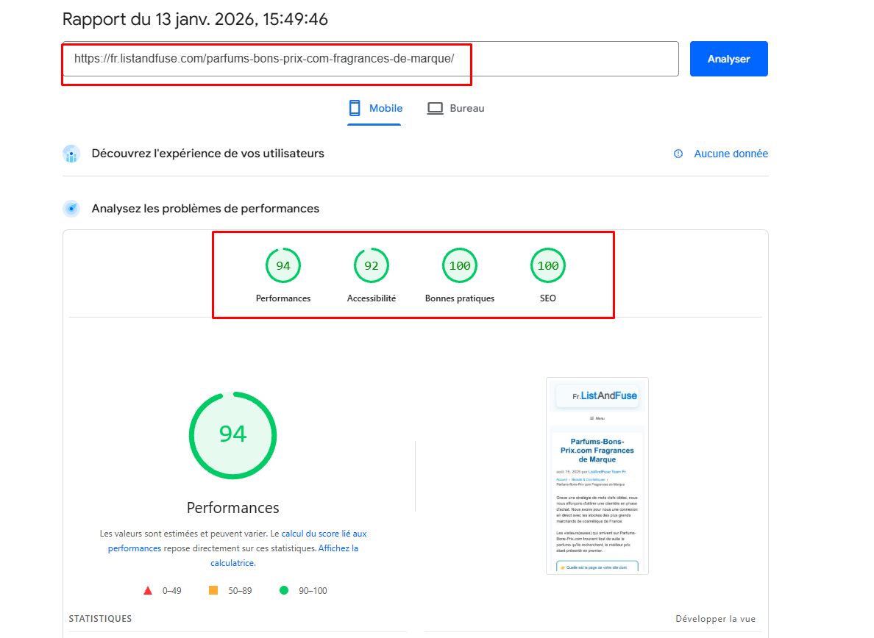Click Découvrez l'expérience de vos utilisateurs heading
The width and height of the screenshot is (874, 638).
[x=208, y=154]
